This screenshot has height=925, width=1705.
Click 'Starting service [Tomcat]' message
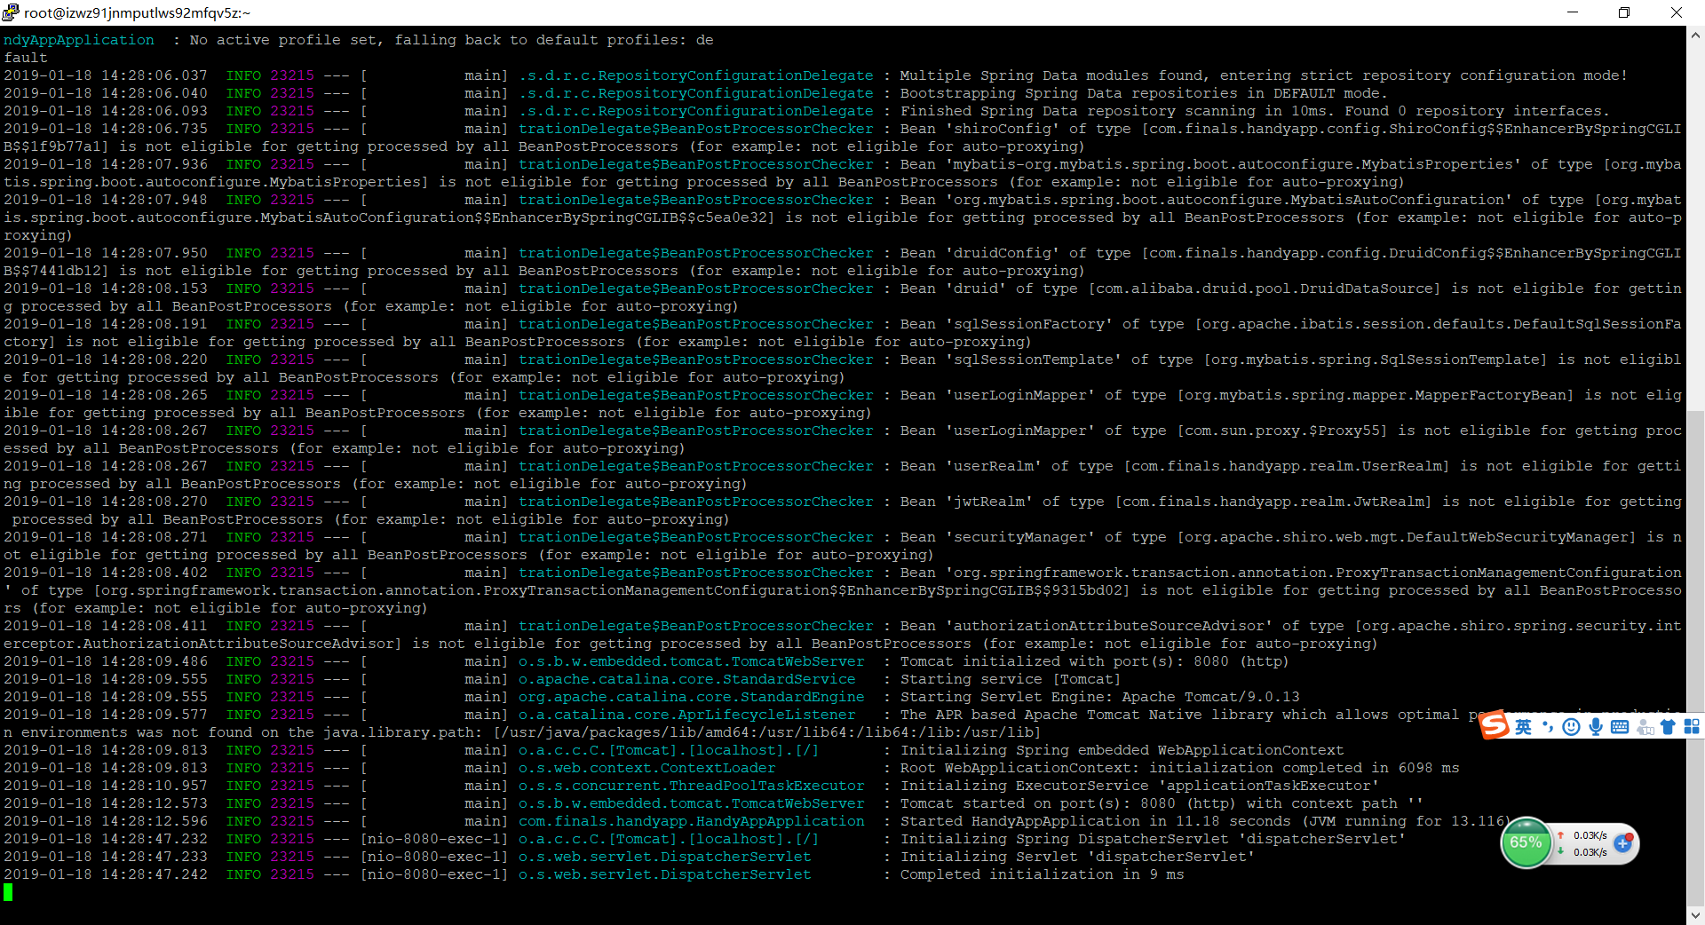[1011, 679]
